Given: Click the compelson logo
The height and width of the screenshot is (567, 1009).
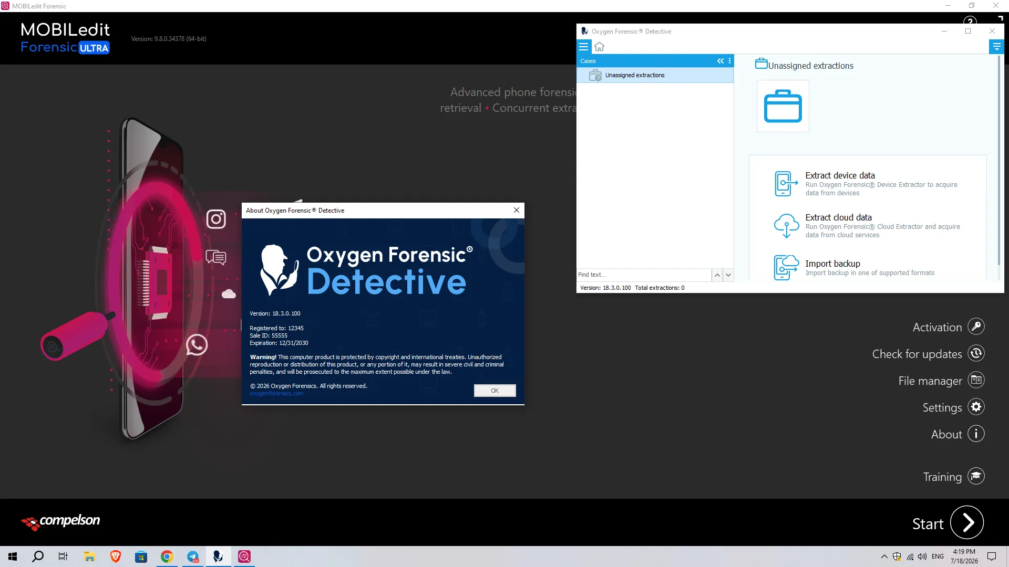Looking at the screenshot, I should [60, 522].
